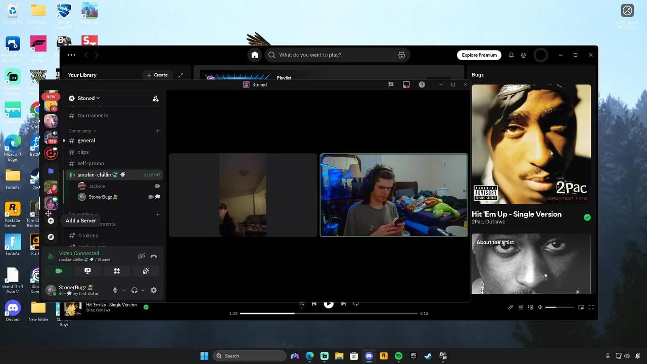Open the clips channel

coord(84,152)
